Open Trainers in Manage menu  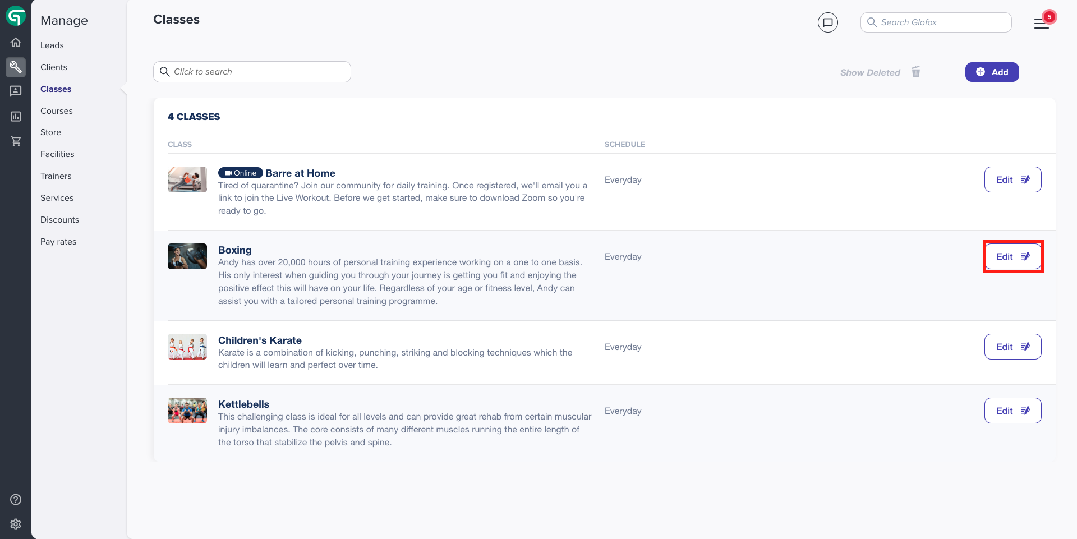tap(56, 176)
